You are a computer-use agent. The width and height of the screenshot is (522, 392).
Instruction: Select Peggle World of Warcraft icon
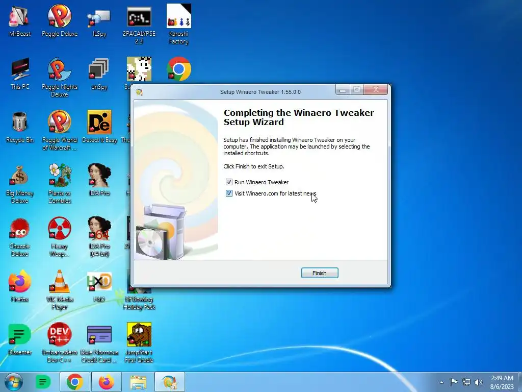tap(59, 131)
